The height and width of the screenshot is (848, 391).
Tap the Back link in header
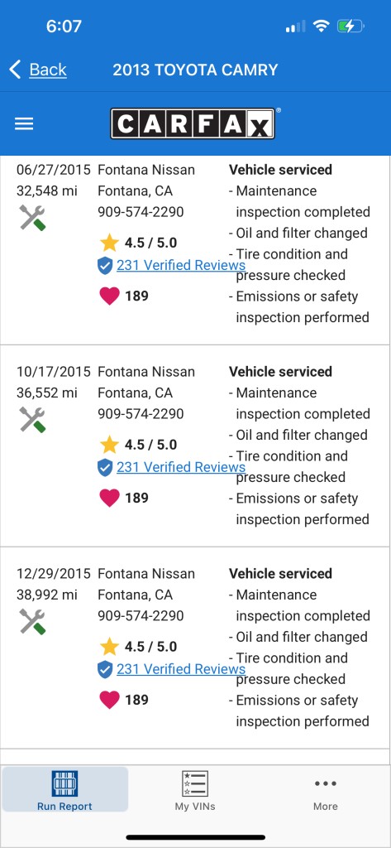pyautogui.click(x=47, y=70)
